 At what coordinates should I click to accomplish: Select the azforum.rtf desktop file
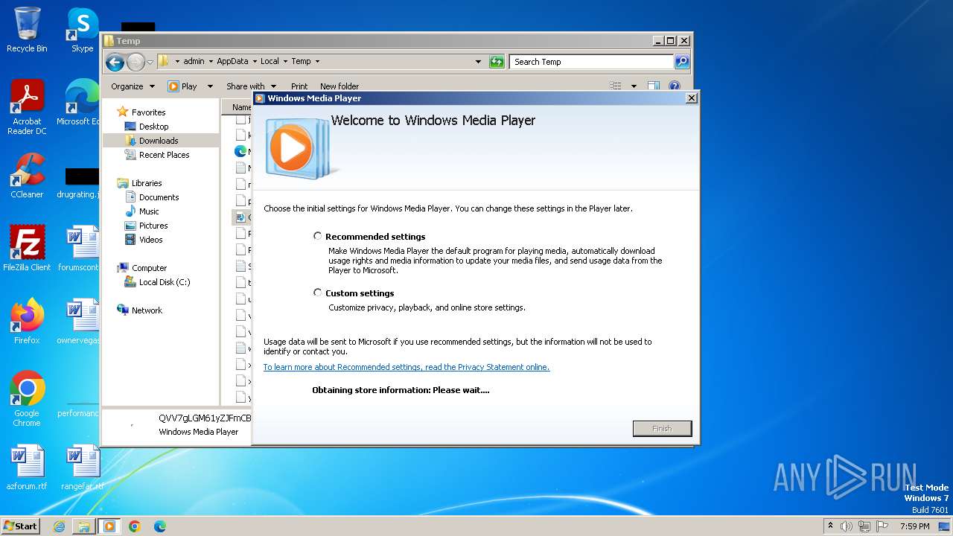click(x=27, y=468)
